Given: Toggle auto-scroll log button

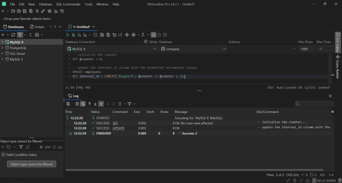Looking at the screenshot, I should [101, 104].
